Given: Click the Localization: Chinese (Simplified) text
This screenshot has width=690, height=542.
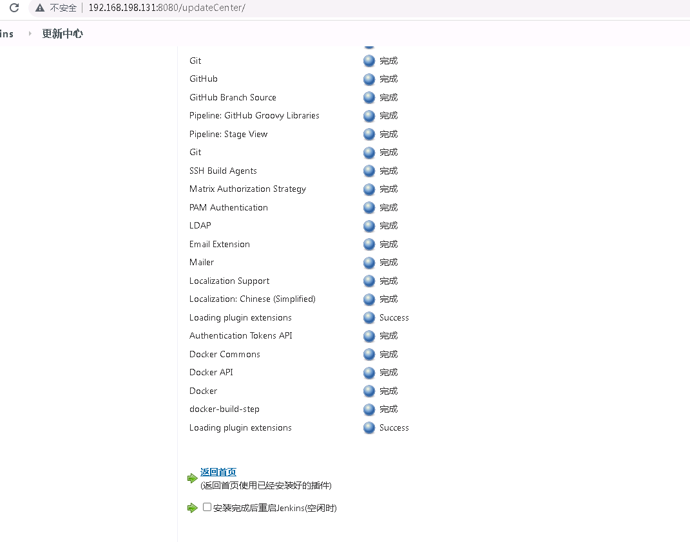Looking at the screenshot, I should point(253,299).
